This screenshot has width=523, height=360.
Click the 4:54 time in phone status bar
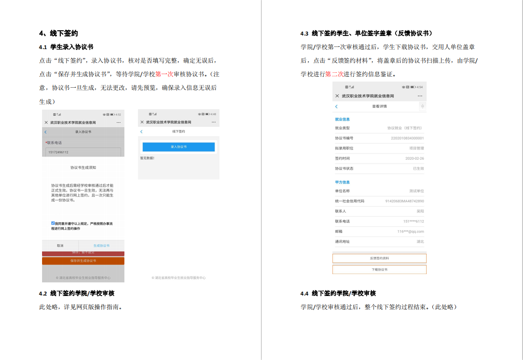pos(420,87)
